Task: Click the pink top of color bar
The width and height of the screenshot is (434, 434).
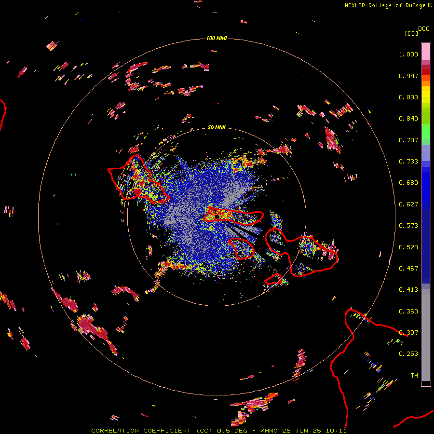Action: (x=426, y=52)
